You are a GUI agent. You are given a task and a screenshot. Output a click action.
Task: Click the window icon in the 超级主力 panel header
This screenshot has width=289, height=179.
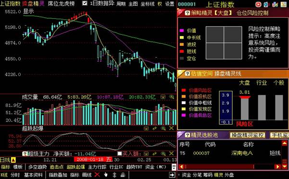(146, 153)
